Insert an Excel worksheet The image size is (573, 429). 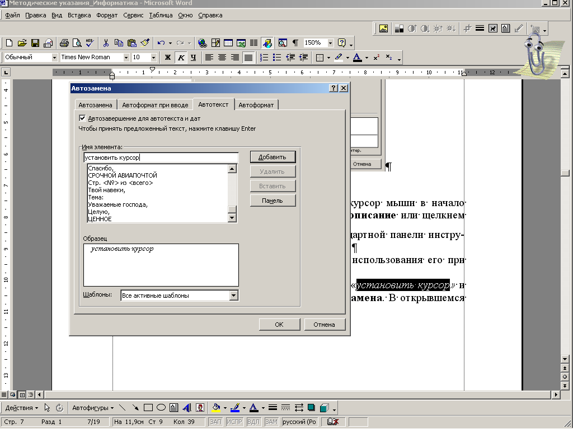[x=241, y=43]
